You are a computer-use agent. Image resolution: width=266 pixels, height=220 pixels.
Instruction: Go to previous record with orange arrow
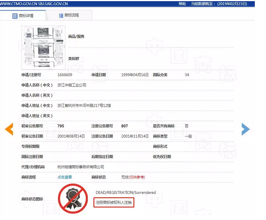[9, 129]
